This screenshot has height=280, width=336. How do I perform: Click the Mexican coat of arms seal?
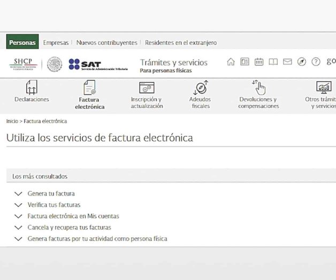pos(55,64)
